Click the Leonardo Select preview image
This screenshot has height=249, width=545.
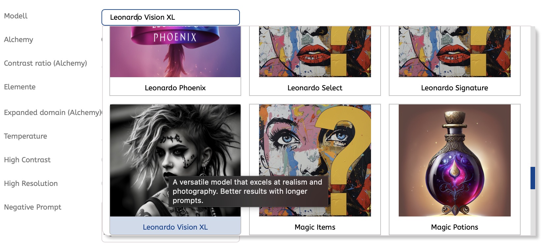[x=315, y=52]
